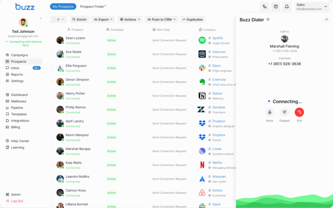333x208 pixels.
Task: Switch to the Prospect Finder tab
Action: pyautogui.click(x=93, y=6)
